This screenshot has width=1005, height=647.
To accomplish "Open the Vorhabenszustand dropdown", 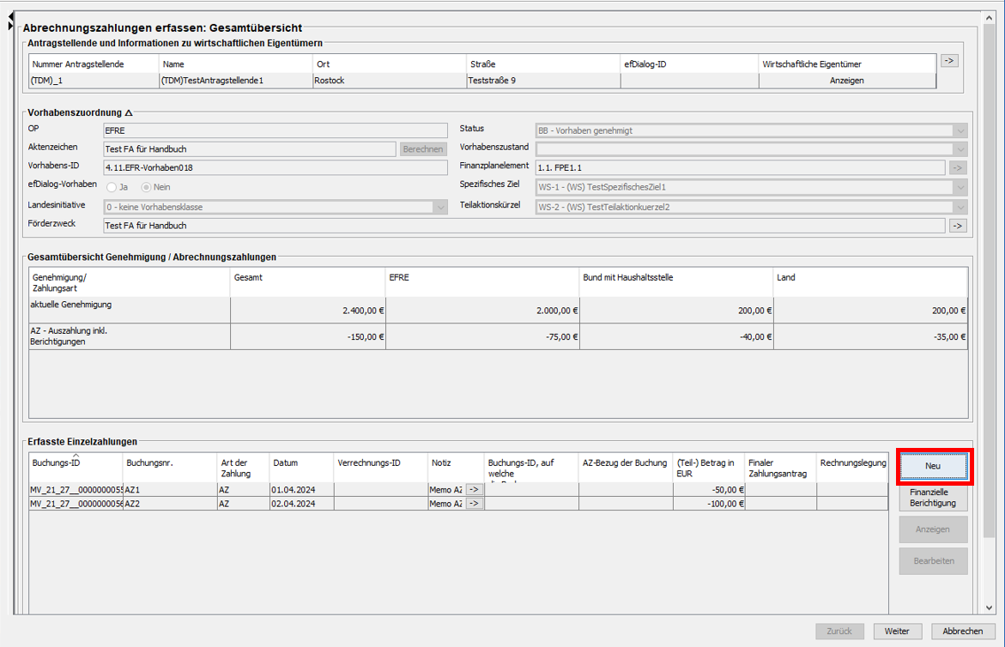I will [x=960, y=149].
